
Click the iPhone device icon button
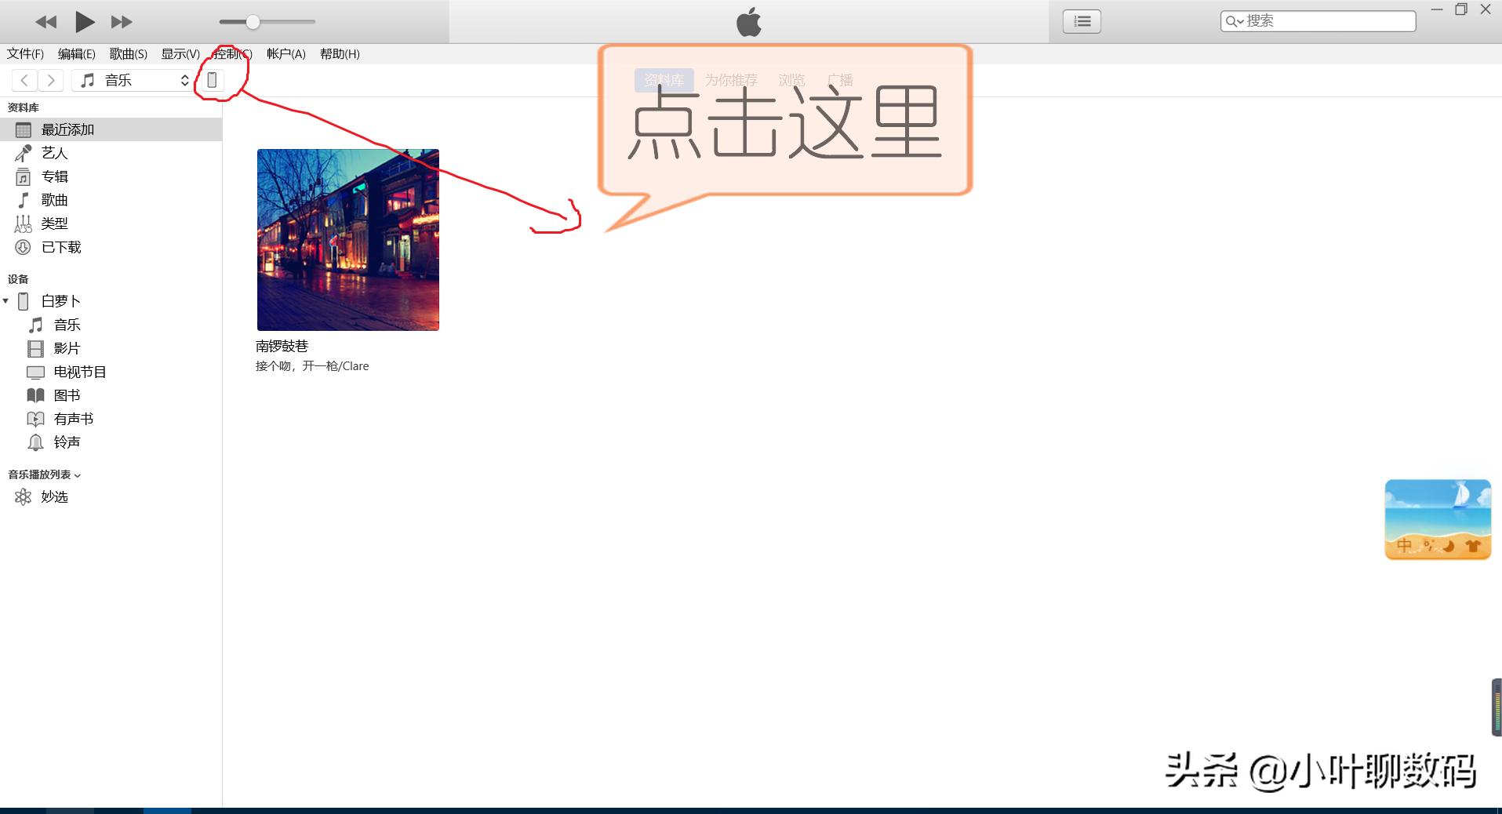click(x=212, y=80)
